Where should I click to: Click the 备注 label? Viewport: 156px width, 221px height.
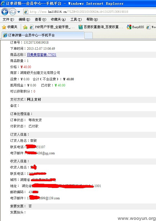click(x=14, y=106)
